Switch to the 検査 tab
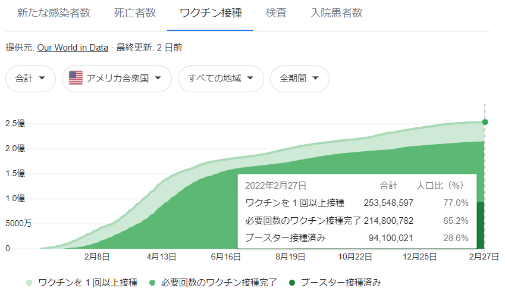The width and height of the screenshot is (505, 294). 276,13
